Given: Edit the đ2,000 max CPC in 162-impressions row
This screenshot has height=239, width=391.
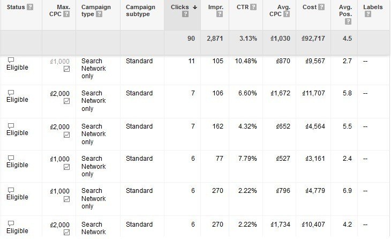Looking at the screenshot, I should [60, 127].
